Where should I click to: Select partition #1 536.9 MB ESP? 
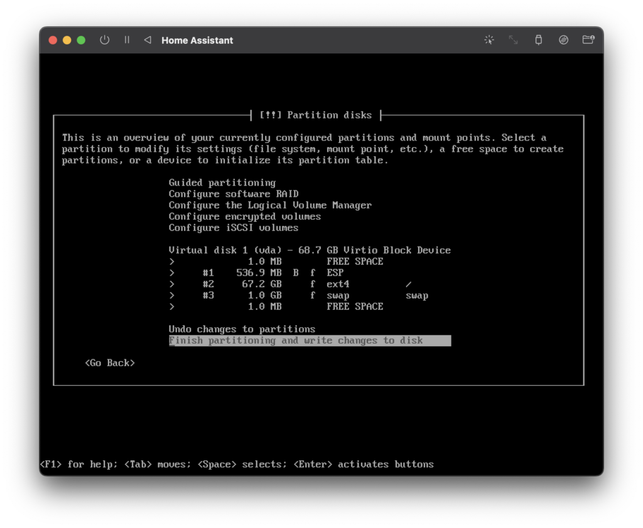click(x=310, y=273)
